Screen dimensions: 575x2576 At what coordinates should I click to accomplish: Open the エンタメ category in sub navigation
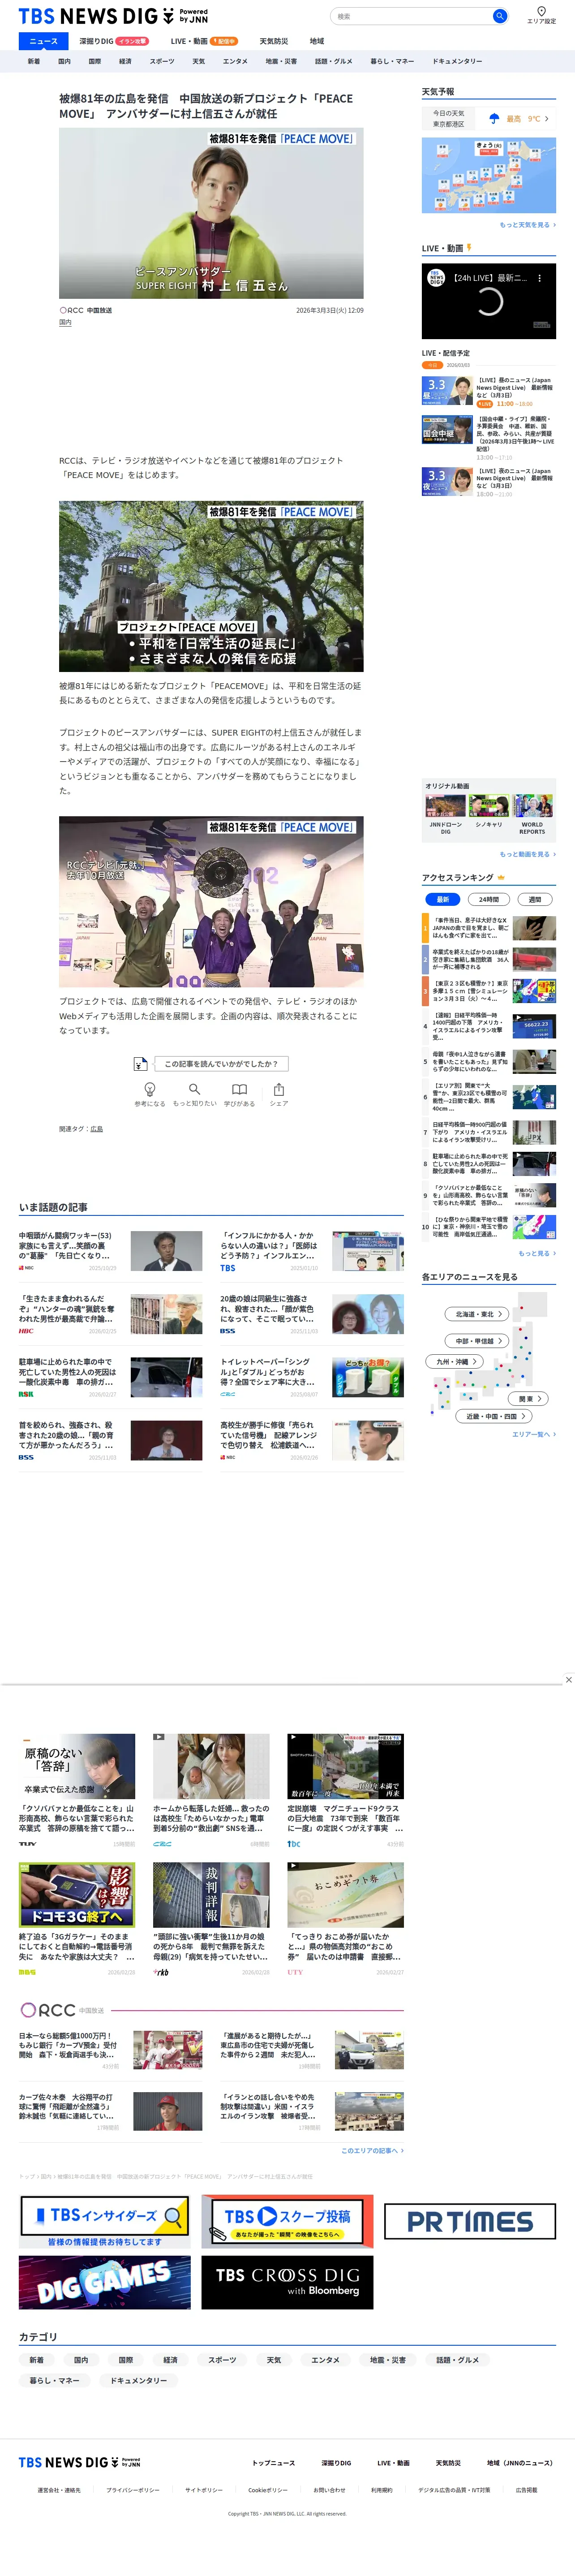235,61
